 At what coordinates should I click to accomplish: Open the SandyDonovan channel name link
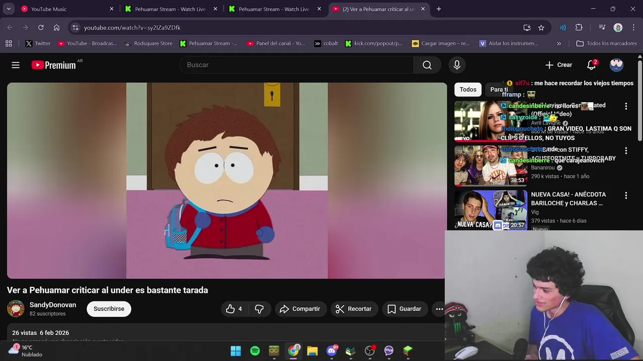click(x=53, y=305)
